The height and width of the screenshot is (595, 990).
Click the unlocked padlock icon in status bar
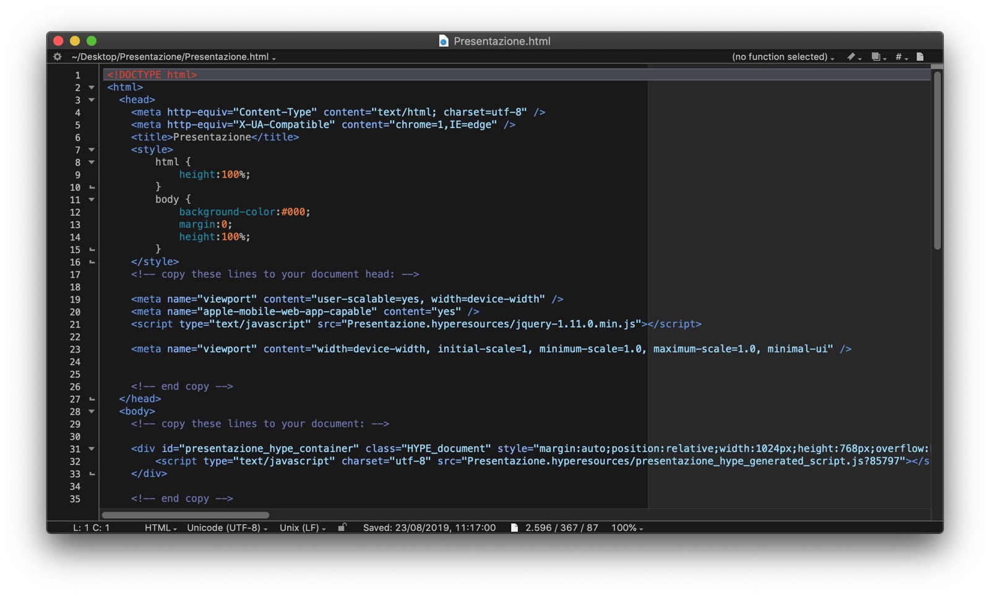coord(342,528)
